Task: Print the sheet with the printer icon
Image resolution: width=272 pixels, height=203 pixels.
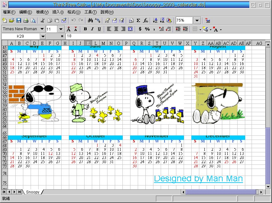Action: [x=26, y=20]
